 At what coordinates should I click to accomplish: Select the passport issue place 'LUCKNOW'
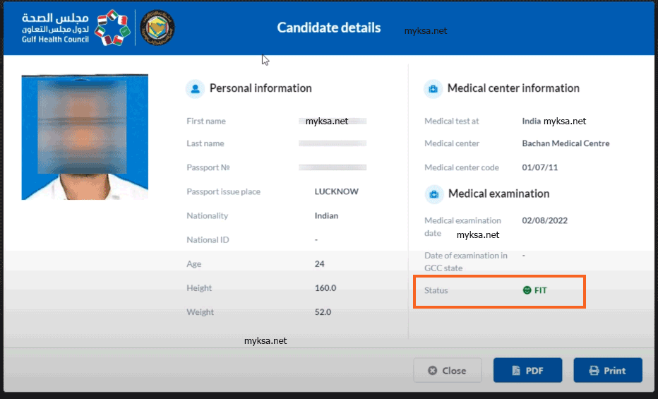(x=337, y=191)
